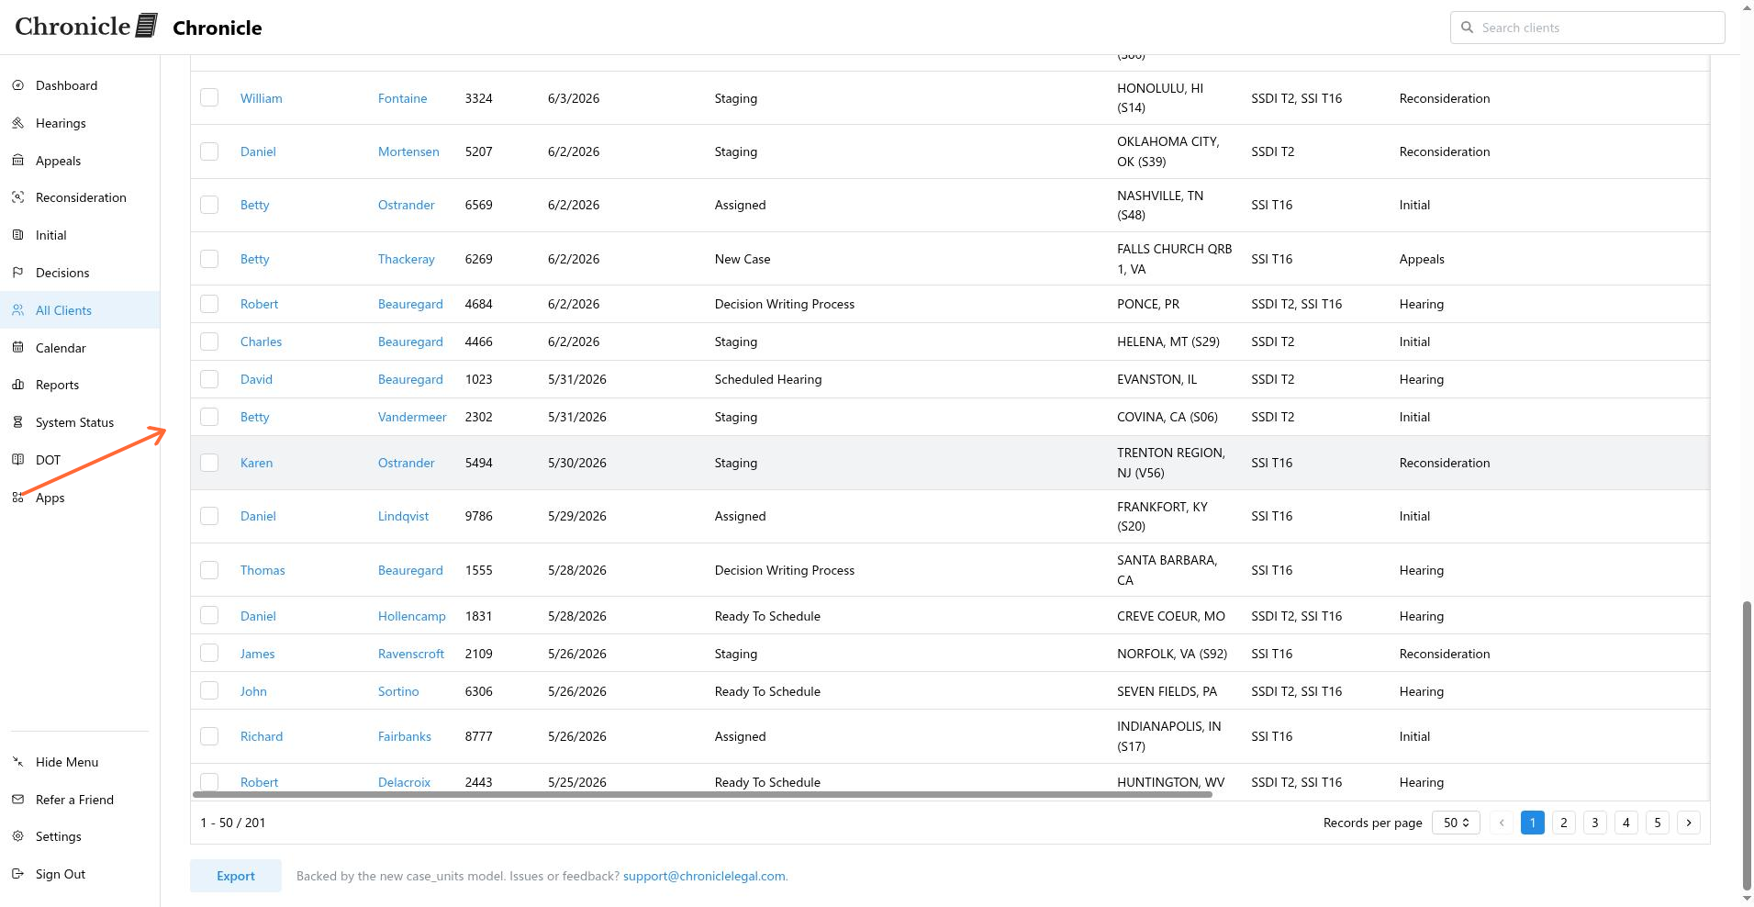
Task: Check the Charles Beauregard row
Action: tap(209, 342)
